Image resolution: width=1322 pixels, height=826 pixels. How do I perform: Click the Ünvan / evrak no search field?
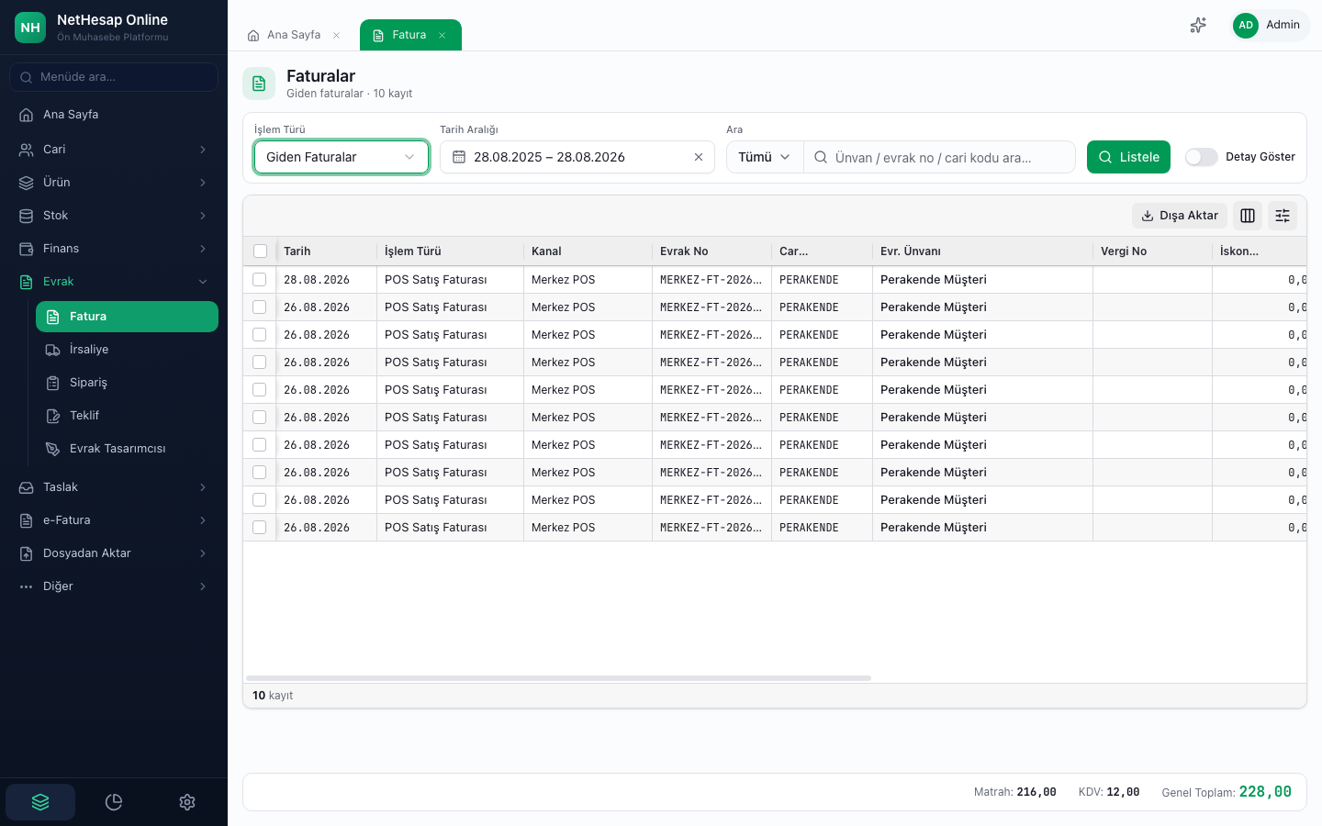(x=939, y=157)
